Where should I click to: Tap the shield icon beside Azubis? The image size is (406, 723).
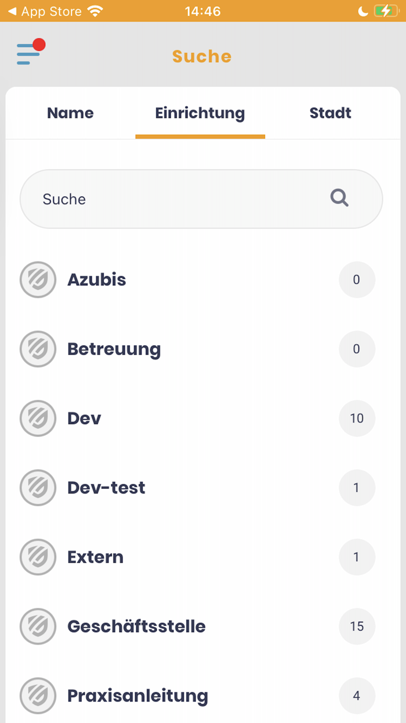[38, 280]
